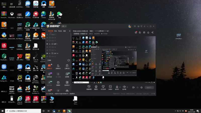Open the 读弹幕 tool
The image size is (201, 113).
67,75
